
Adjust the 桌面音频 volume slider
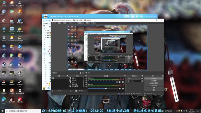[x=103, y=89]
